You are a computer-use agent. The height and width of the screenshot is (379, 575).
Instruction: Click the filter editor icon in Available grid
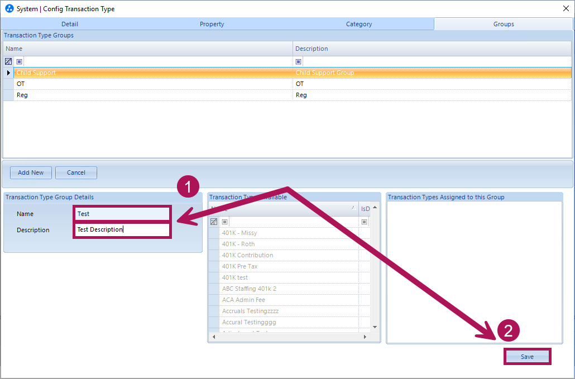(x=214, y=222)
